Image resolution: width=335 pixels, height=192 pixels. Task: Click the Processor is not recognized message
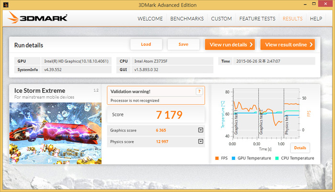coord(134,101)
